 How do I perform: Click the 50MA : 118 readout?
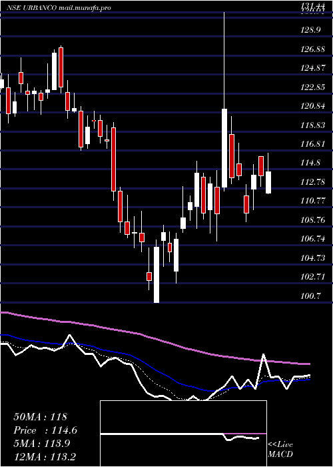click(41, 417)
